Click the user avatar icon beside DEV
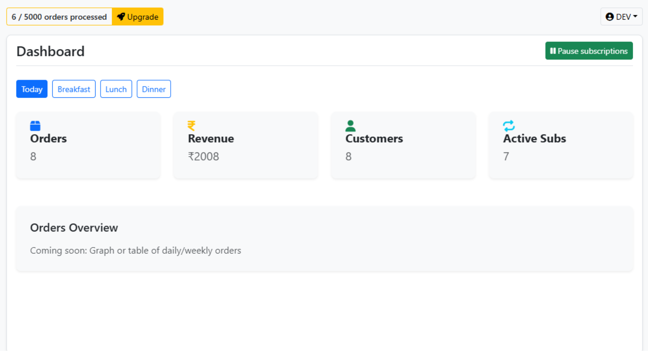The image size is (648, 364). [610, 17]
